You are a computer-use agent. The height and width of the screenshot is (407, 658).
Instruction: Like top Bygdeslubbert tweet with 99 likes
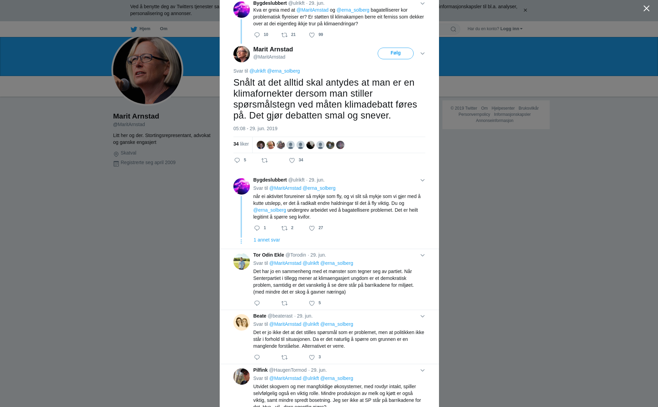(312, 35)
